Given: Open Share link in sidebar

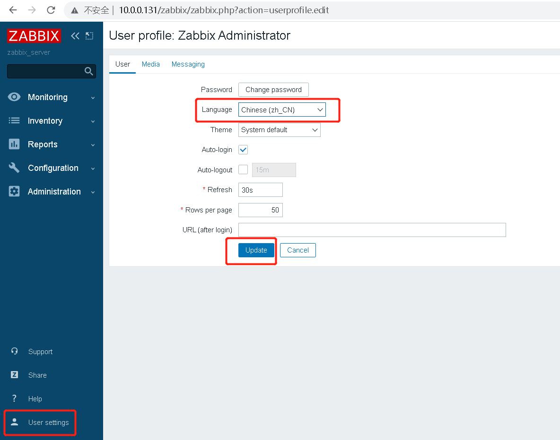Looking at the screenshot, I should point(37,375).
